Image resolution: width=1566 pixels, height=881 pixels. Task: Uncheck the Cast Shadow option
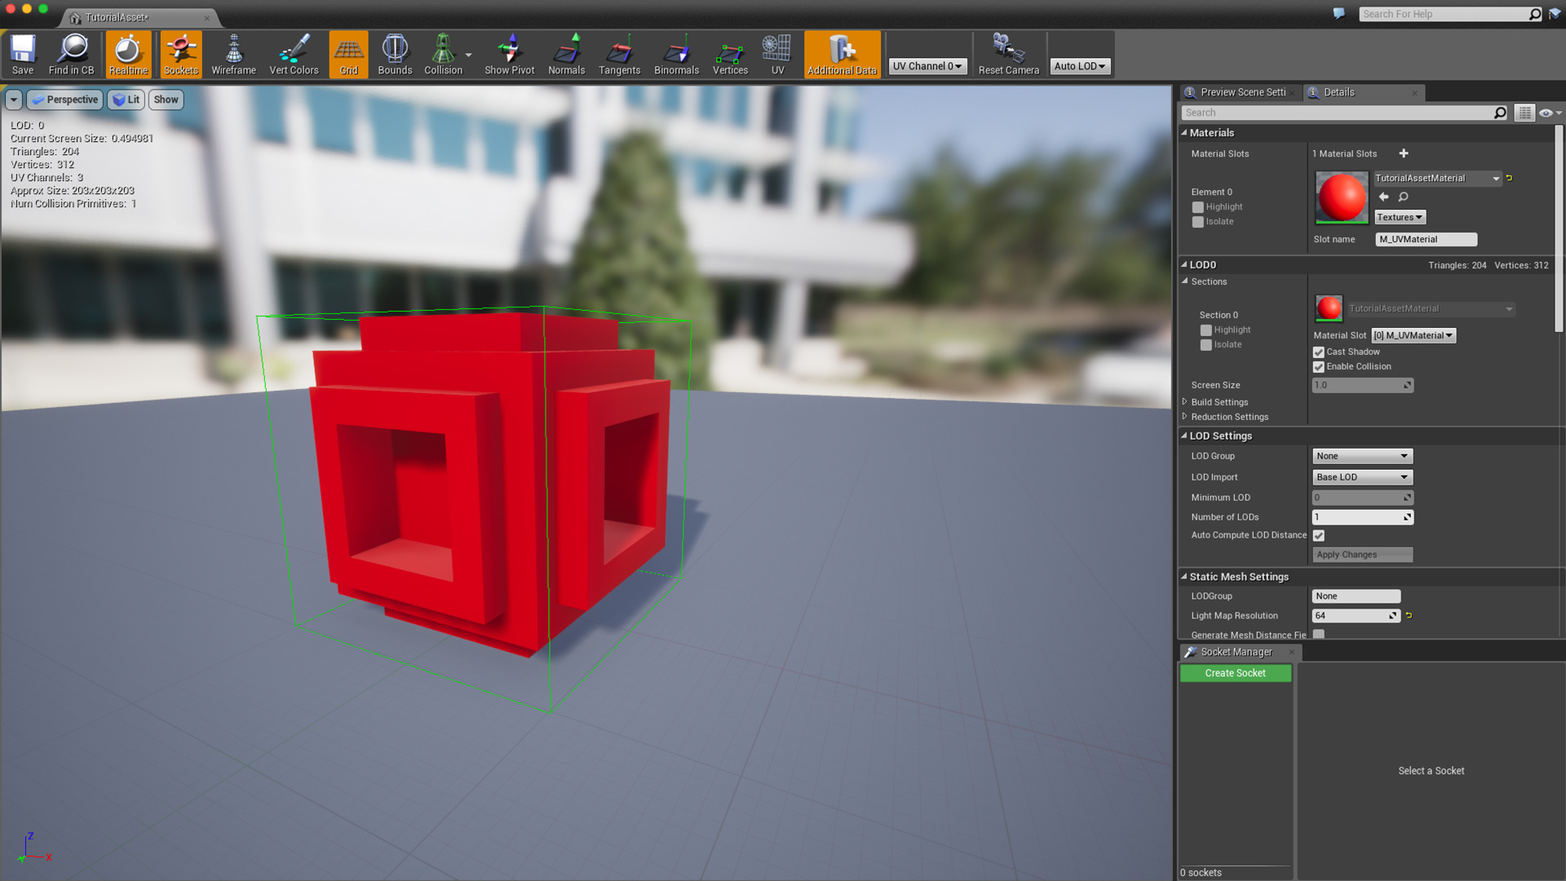click(1318, 352)
